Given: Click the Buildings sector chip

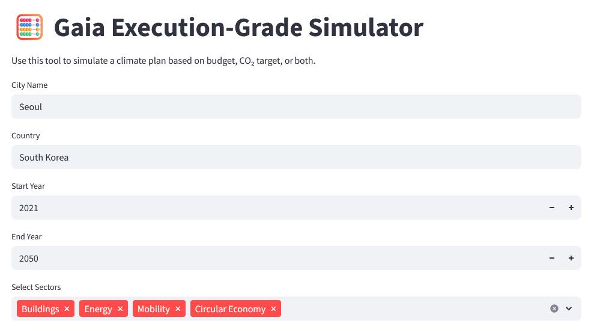Looking at the screenshot, I should 40,309.
